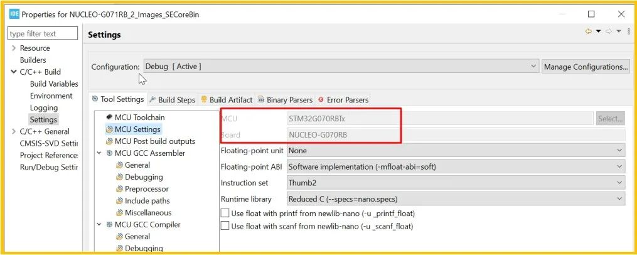Collapse the C/C++ Build tree node
Screen dimensions: 637x255
click(x=14, y=72)
